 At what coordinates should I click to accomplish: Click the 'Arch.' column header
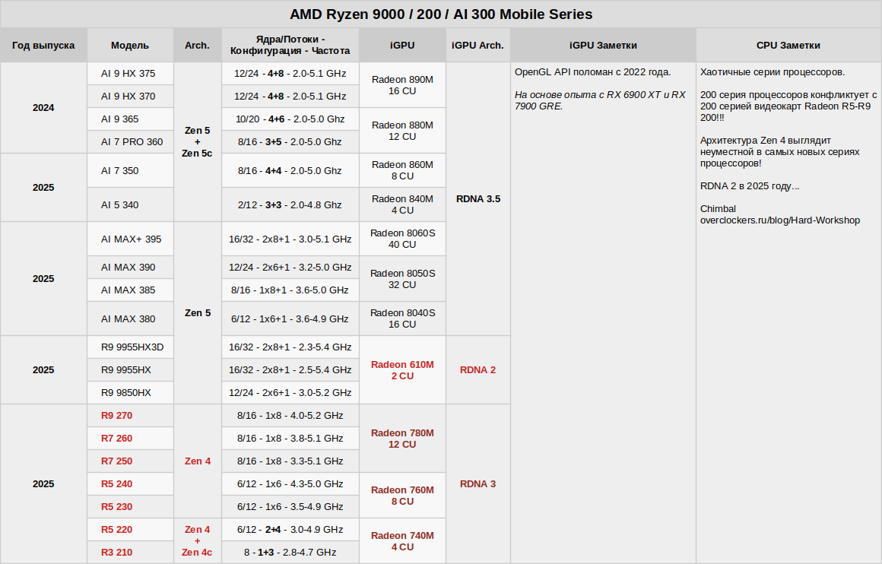point(198,45)
